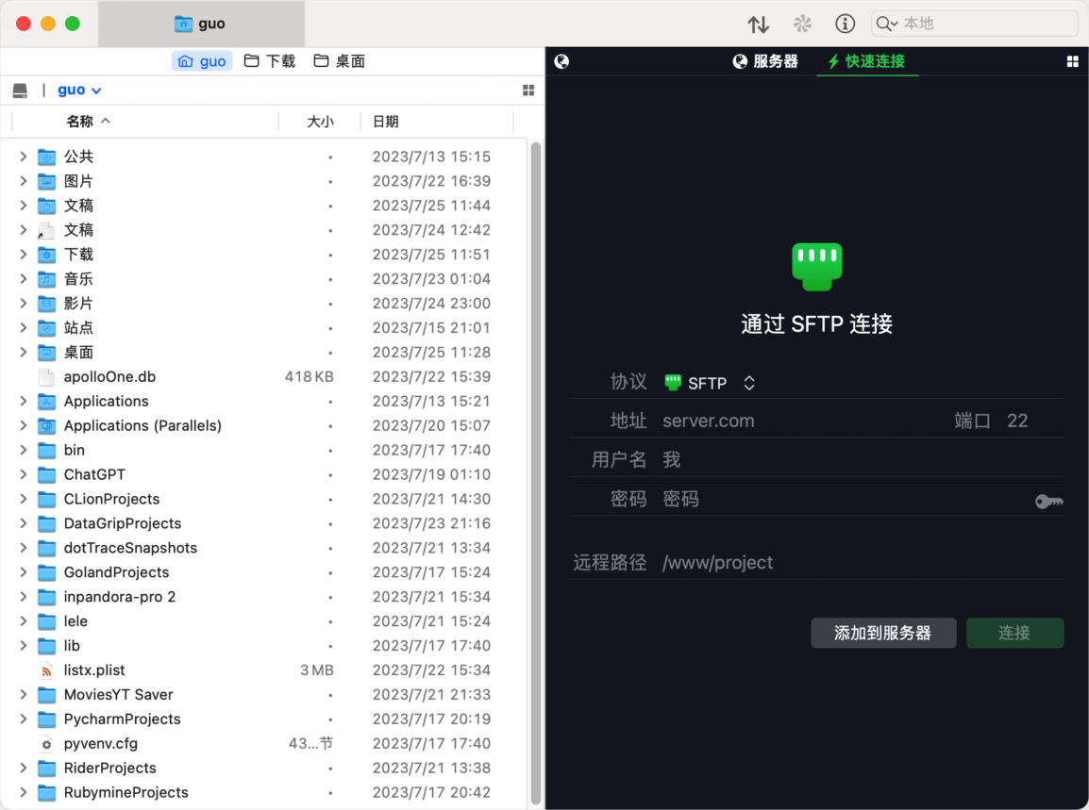Open the guo favorite location tab

point(202,62)
